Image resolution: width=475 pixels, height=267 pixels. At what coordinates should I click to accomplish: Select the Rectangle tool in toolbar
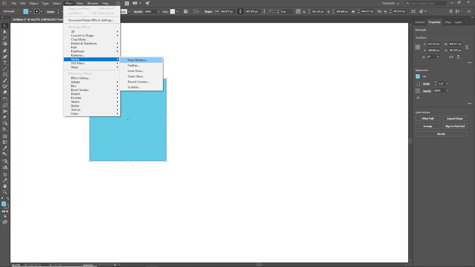click(5, 74)
